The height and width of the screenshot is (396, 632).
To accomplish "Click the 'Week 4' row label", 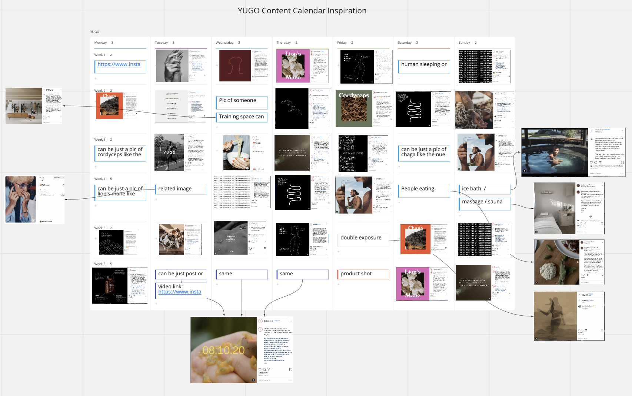I will (x=100, y=179).
